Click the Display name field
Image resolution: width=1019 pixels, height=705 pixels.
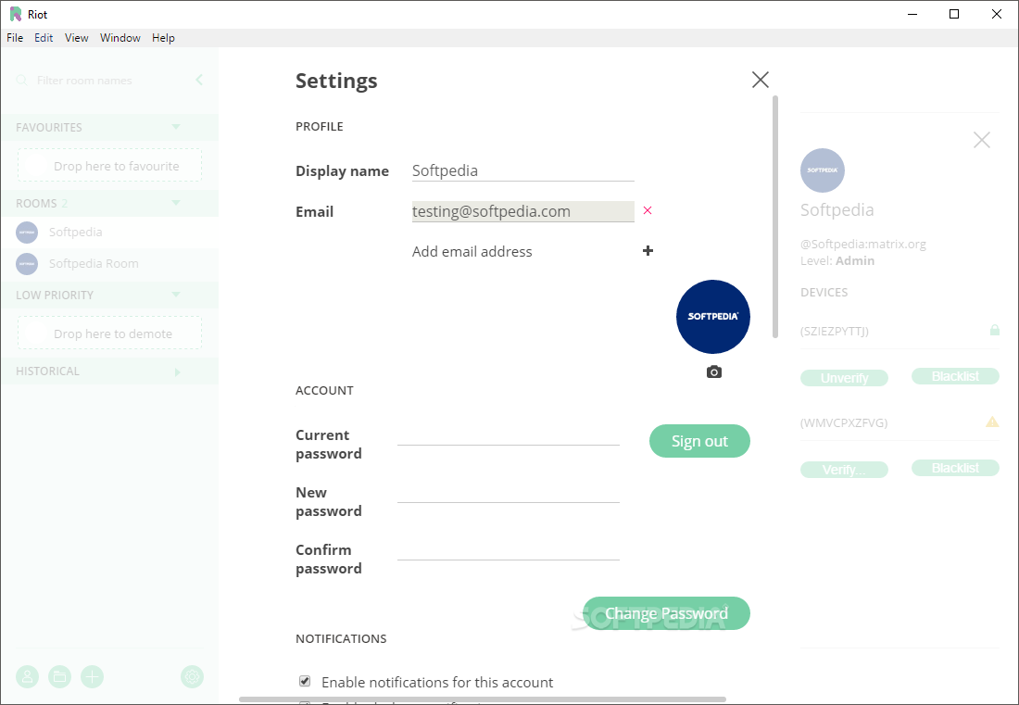523,170
